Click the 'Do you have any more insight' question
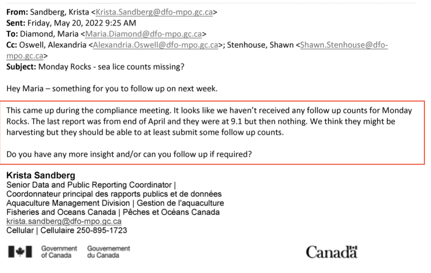This screenshot has width=431, height=273. 130,155
